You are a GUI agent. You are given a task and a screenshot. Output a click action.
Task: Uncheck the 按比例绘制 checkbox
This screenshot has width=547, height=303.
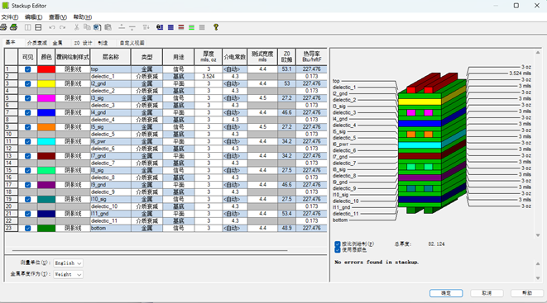point(338,244)
